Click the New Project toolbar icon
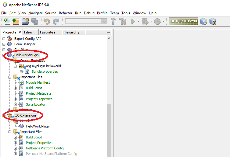 click(16, 21)
